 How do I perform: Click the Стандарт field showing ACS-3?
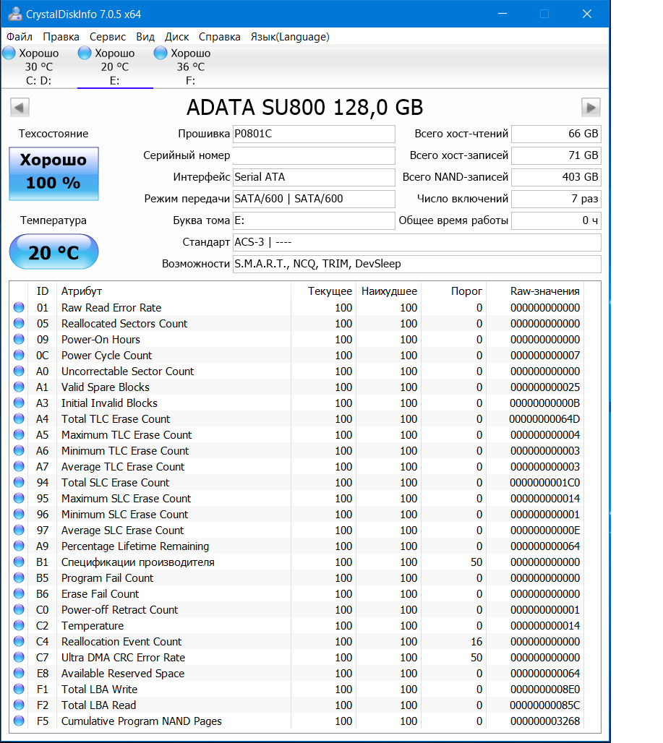[416, 242]
